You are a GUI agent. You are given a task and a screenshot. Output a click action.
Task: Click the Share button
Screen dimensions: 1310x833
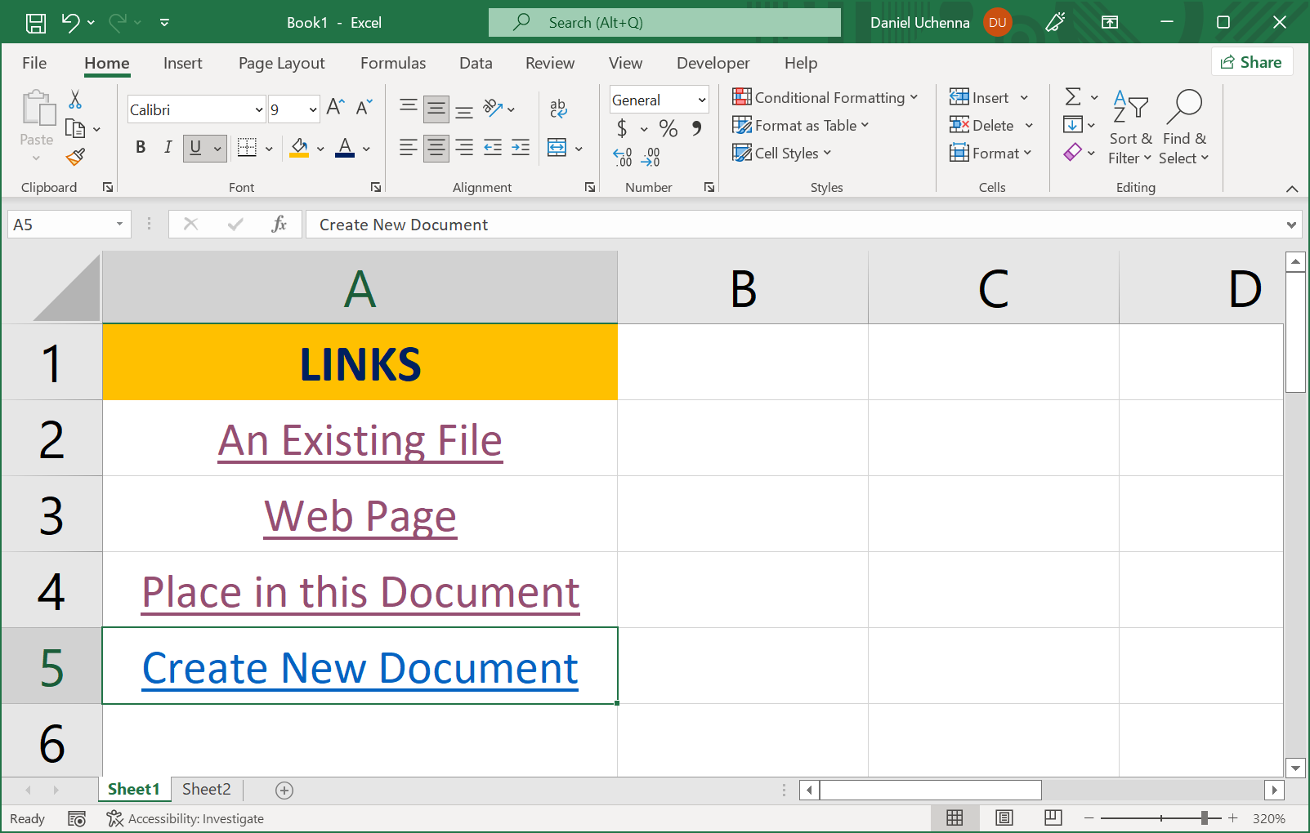tap(1252, 61)
